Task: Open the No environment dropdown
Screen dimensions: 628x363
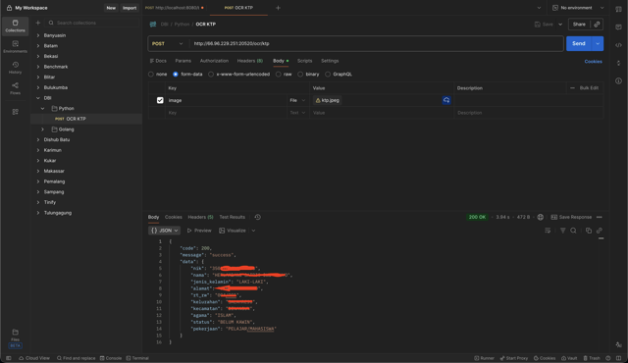Action: [578, 8]
